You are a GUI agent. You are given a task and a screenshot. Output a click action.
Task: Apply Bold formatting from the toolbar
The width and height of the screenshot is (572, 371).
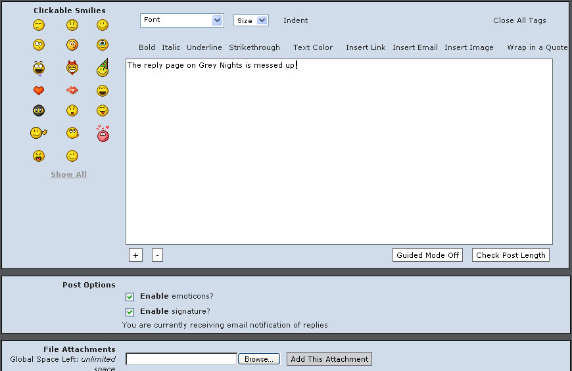147,47
